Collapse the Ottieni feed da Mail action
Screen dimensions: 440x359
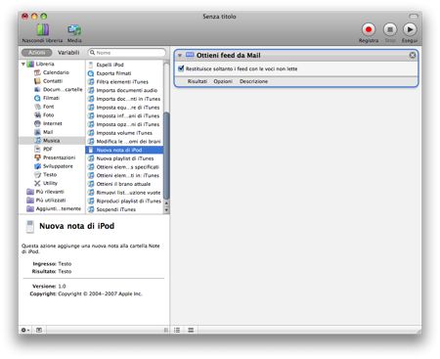(180, 56)
